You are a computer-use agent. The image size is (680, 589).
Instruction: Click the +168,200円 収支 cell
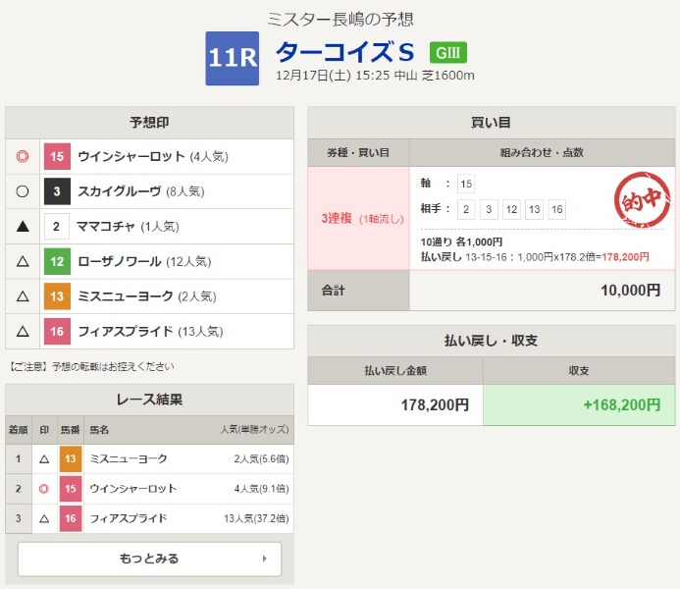[x=579, y=405]
